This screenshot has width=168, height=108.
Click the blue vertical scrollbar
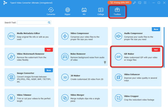[x=164, y=47]
